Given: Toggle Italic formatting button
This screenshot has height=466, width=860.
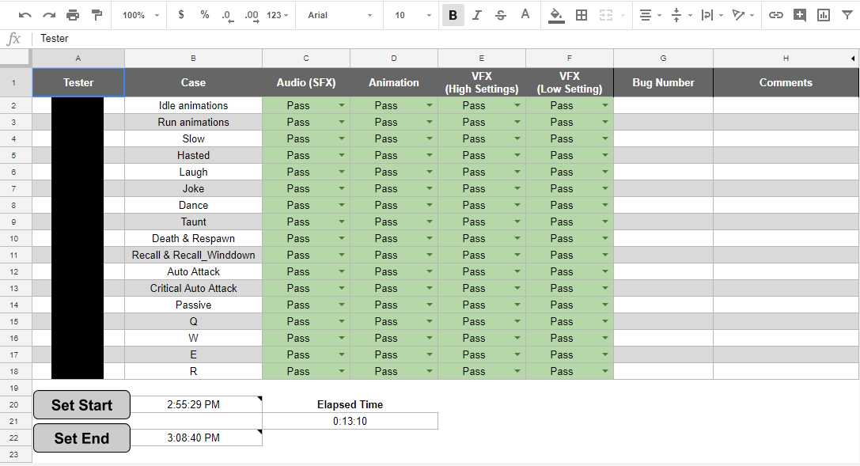Looking at the screenshot, I should pyautogui.click(x=476, y=15).
